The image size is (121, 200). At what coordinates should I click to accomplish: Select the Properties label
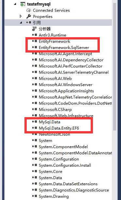point(43,17)
